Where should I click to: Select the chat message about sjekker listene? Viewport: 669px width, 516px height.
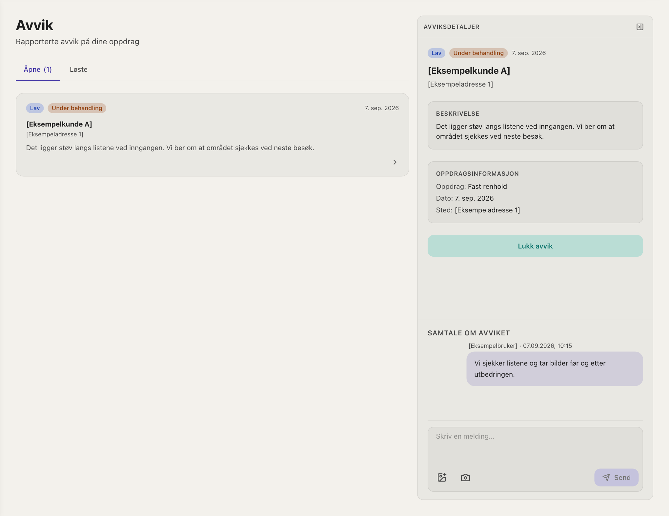click(555, 369)
